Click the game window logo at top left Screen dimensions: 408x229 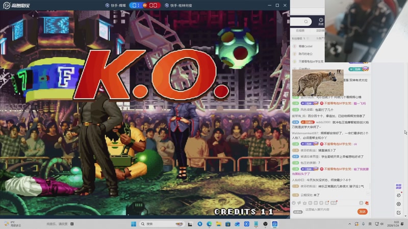[x=17, y=5]
